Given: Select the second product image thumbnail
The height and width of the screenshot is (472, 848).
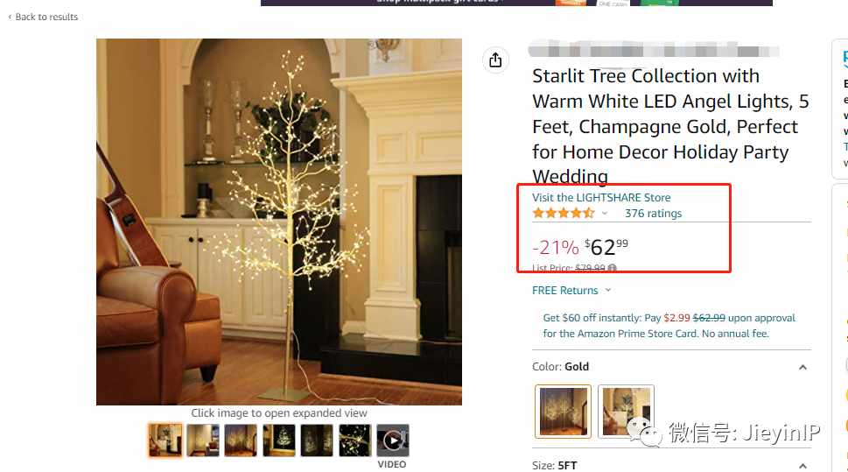Looking at the screenshot, I should tap(203, 440).
